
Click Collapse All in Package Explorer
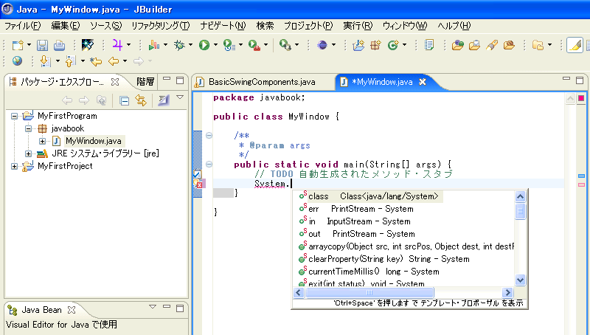[125, 100]
